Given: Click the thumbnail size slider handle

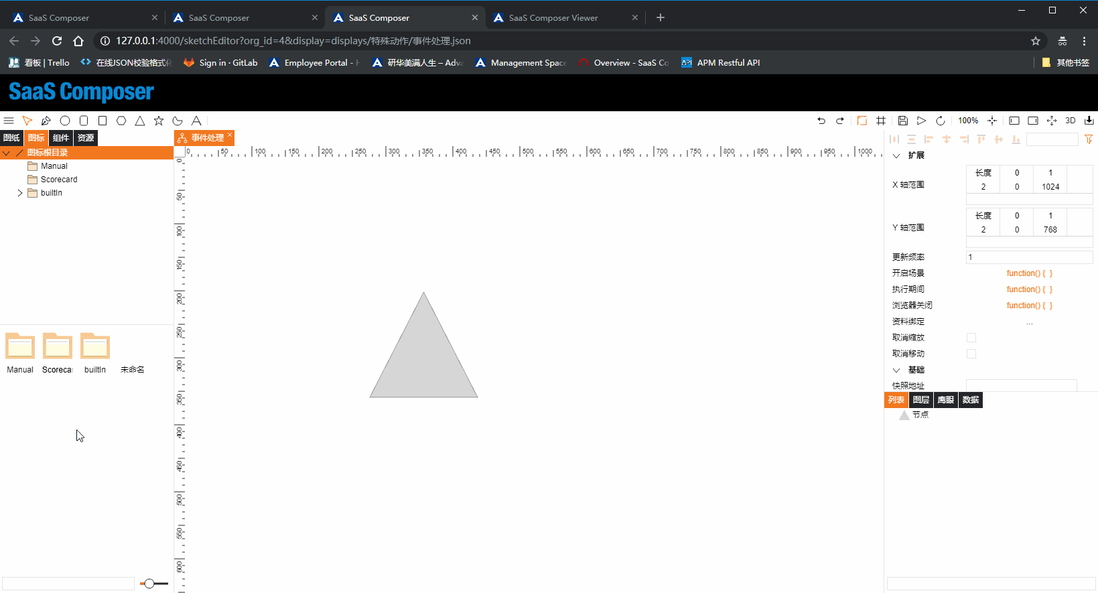Looking at the screenshot, I should 149,584.
